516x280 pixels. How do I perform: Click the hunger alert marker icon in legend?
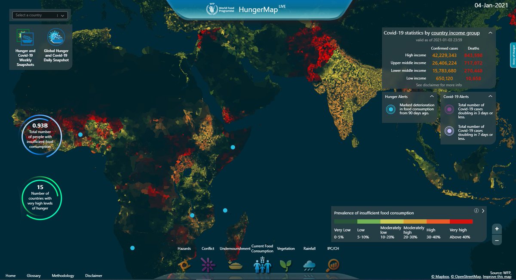391,110
